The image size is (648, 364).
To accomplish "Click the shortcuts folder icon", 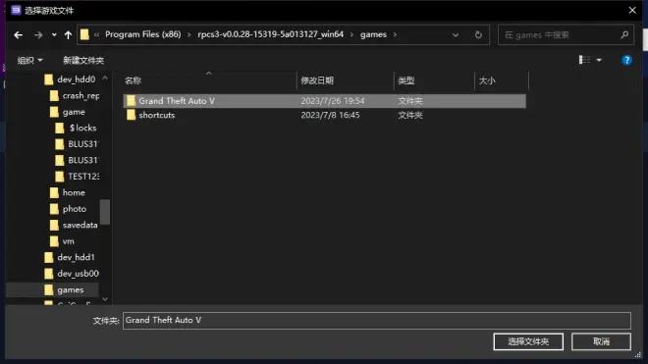I will [x=131, y=115].
